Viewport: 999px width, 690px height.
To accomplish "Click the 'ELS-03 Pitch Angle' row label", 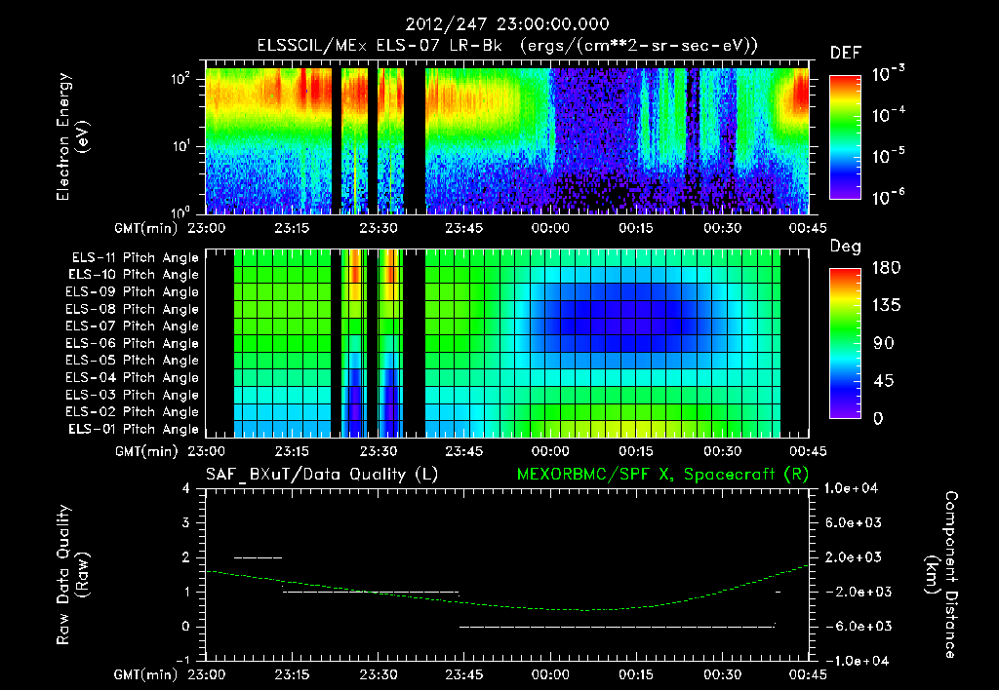I will click(133, 395).
